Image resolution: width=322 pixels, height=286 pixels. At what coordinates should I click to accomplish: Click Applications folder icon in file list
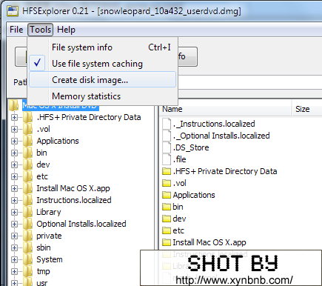(167, 195)
